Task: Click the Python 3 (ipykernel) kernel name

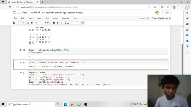Action: point(160,18)
